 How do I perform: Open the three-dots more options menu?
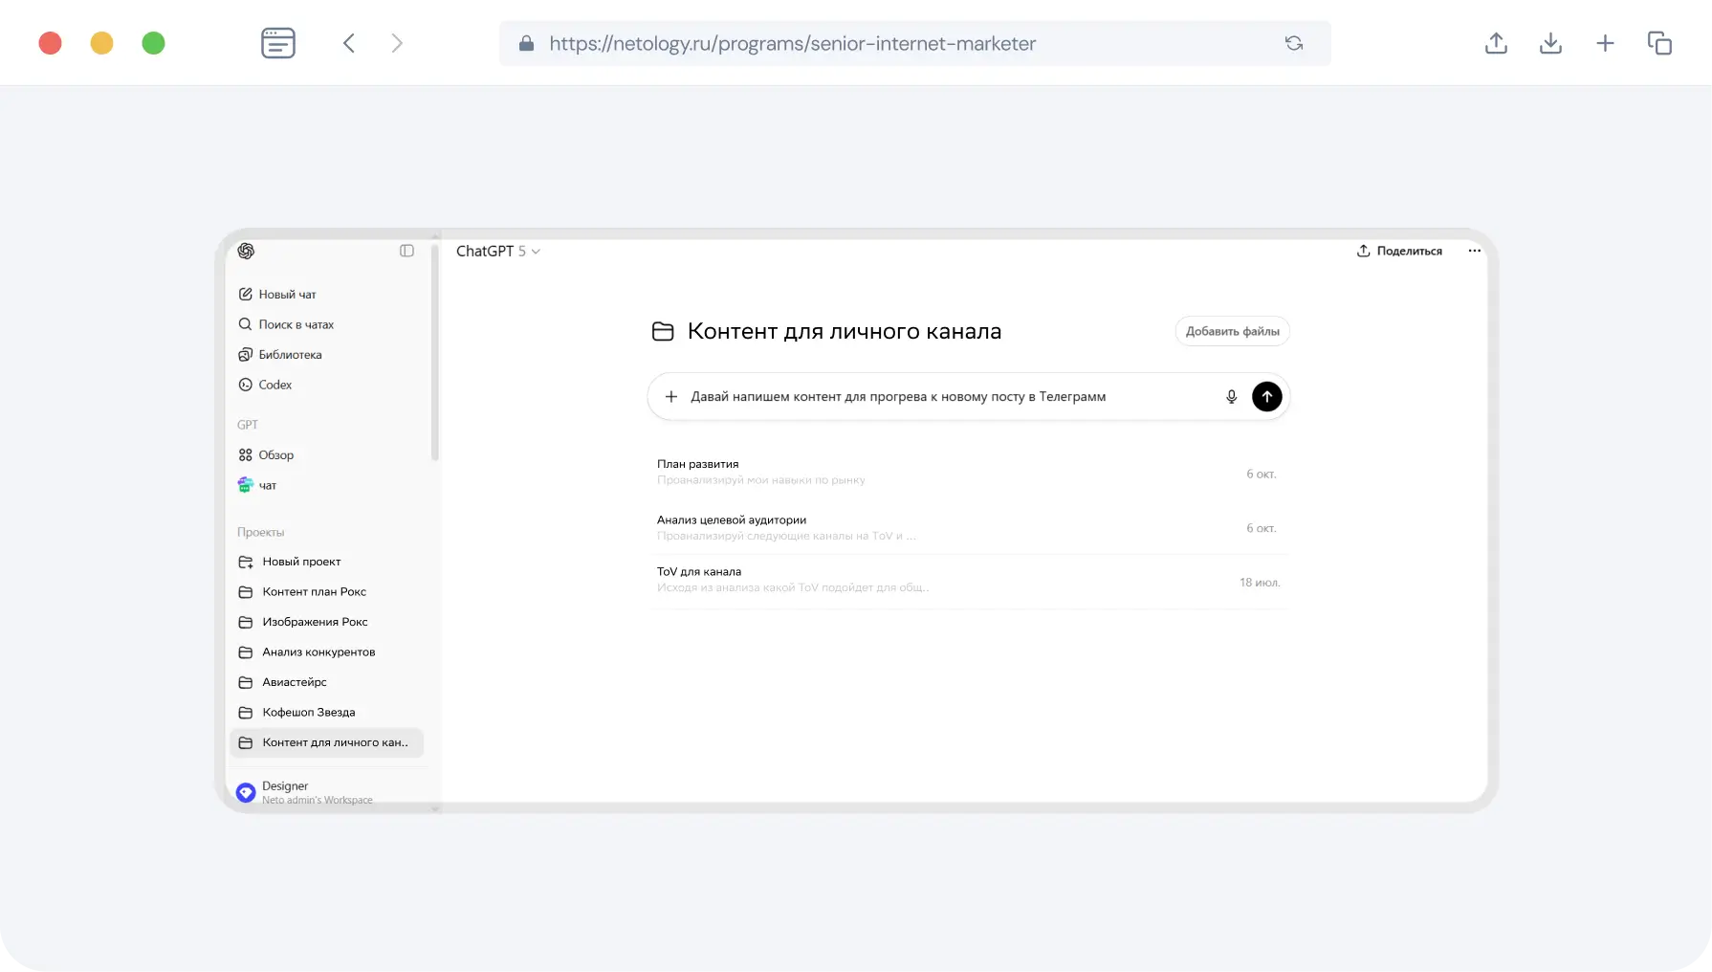[1474, 251]
